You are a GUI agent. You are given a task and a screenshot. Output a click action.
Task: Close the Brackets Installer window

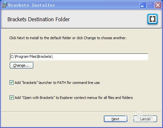click(158, 5)
